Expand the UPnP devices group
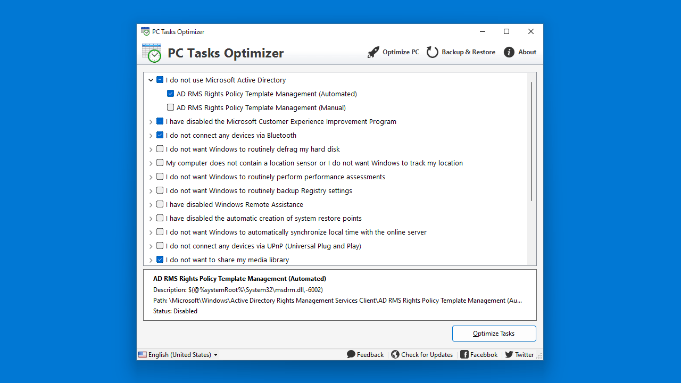Screen dimensions: 681x383 (151, 246)
